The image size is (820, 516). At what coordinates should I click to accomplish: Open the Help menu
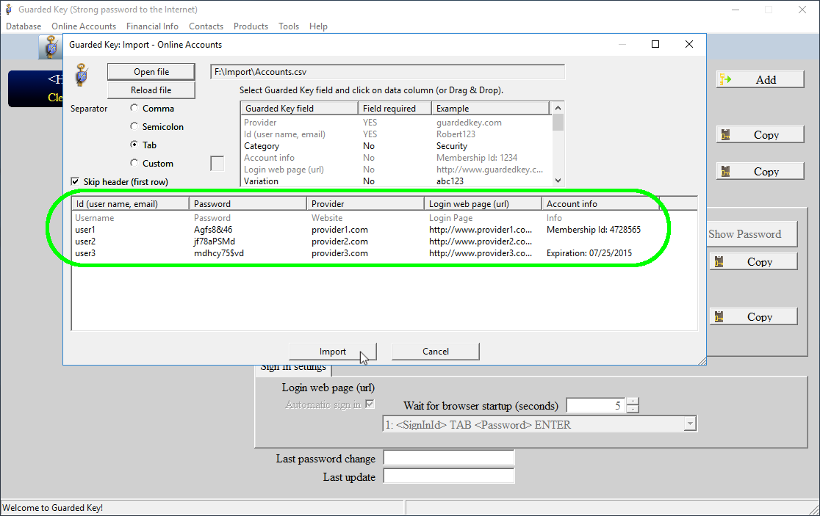[318, 26]
